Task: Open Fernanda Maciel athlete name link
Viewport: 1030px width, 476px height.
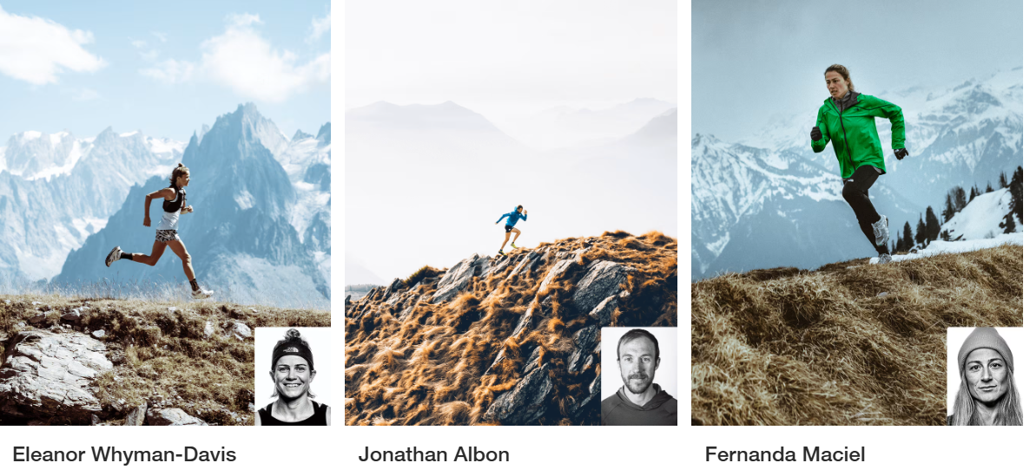Action: coord(785,454)
